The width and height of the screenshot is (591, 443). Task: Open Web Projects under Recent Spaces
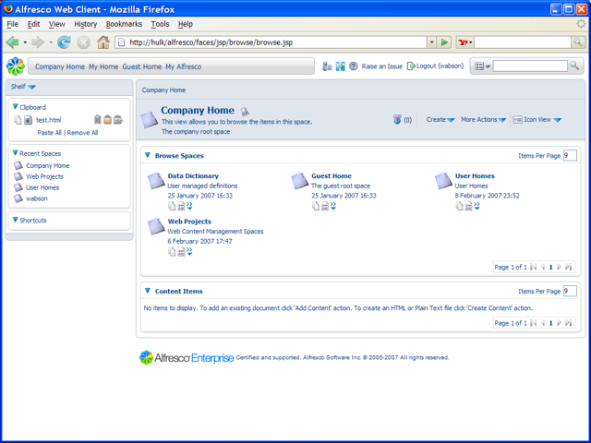click(x=44, y=176)
